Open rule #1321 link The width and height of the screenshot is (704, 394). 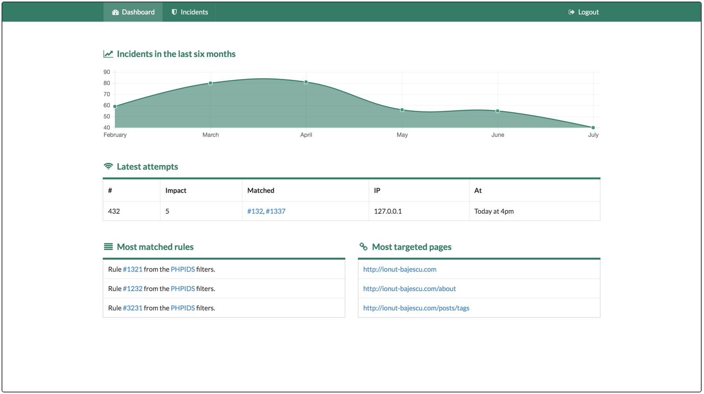click(133, 269)
